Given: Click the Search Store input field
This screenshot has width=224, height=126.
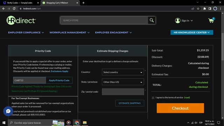Looking at the screenshot, I should coord(104,20).
